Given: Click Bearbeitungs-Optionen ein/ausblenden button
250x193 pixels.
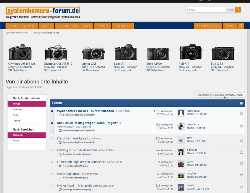Looking at the screenshot, I should (x=219, y=95).
